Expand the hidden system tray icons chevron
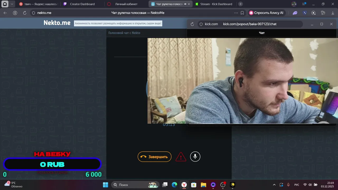 274,185
